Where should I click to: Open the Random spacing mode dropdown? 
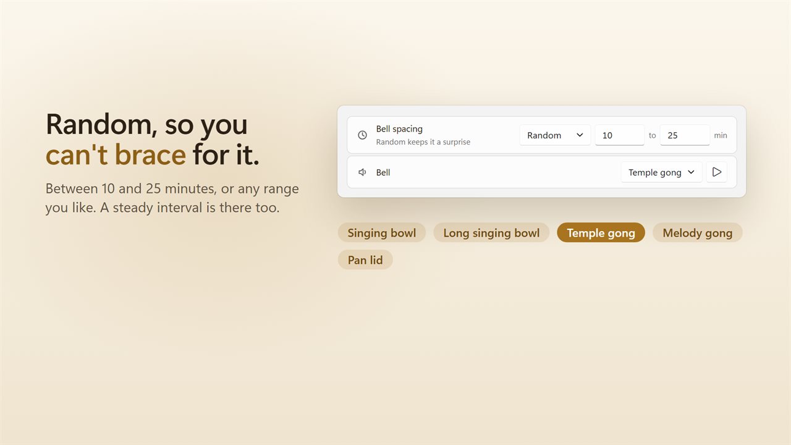[555, 135]
